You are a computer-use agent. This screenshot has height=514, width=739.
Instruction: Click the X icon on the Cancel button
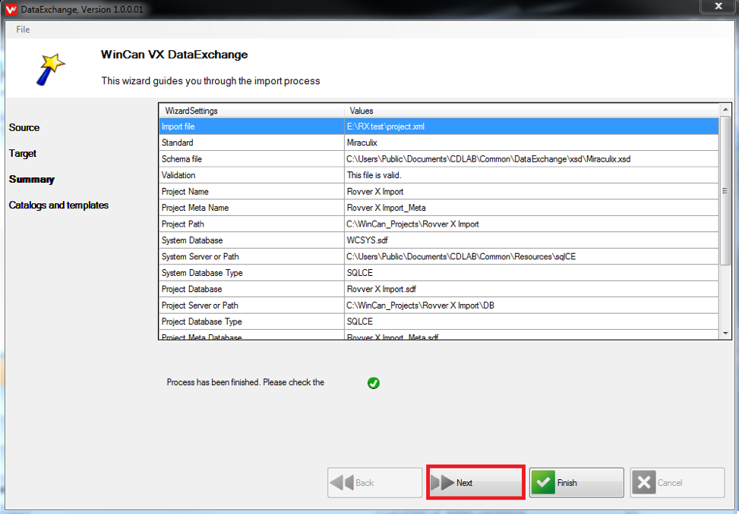pos(645,481)
